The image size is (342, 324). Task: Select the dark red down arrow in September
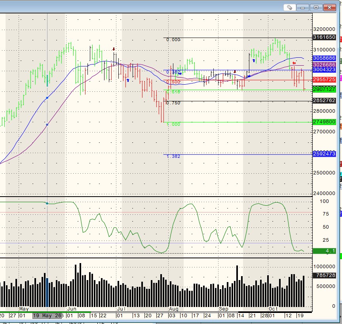[x=235, y=72]
